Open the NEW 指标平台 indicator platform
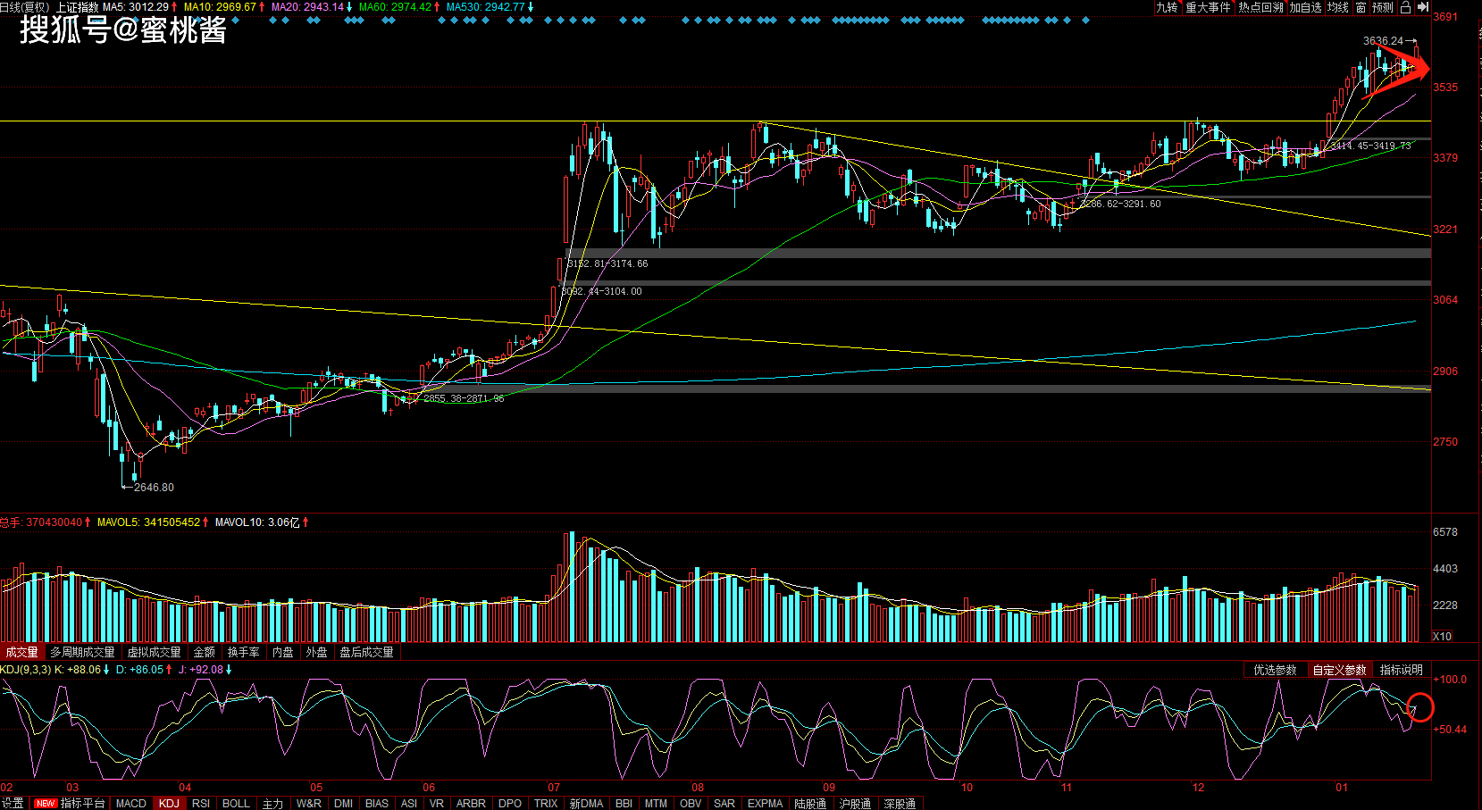This screenshot has width=1482, height=810. [x=70, y=804]
